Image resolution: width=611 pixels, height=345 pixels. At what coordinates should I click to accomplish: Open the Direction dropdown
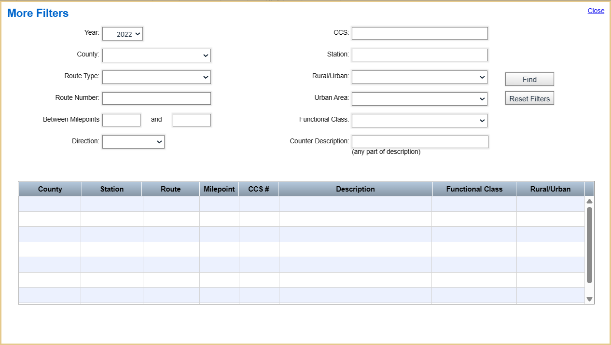pos(133,141)
